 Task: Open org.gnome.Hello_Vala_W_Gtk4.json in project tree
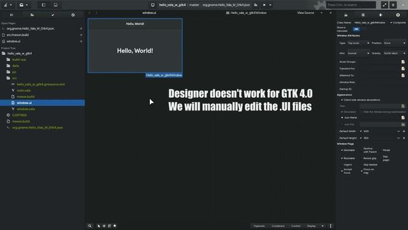(38, 128)
